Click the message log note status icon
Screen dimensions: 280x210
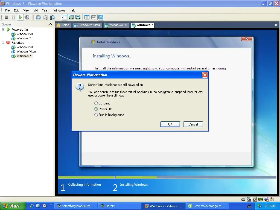coord(272,199)
